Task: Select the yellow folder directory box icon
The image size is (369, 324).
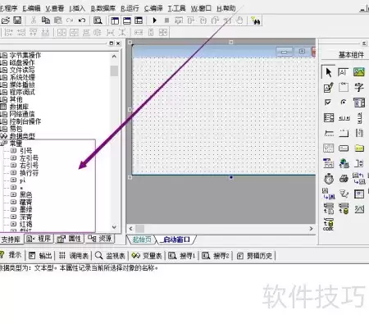Action: (359, 148)
